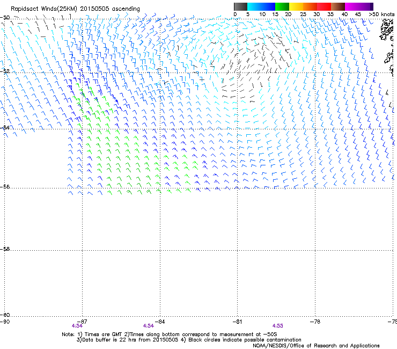This screenshot has width=397, height=349.
Task: Click the '25' legend tick label
Action: pos(303,14)
